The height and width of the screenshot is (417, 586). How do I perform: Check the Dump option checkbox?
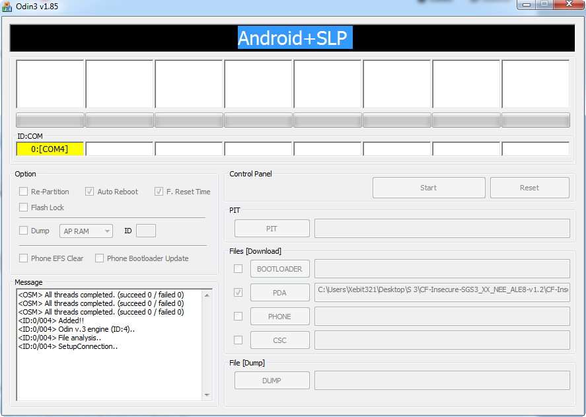click(24, 231)
